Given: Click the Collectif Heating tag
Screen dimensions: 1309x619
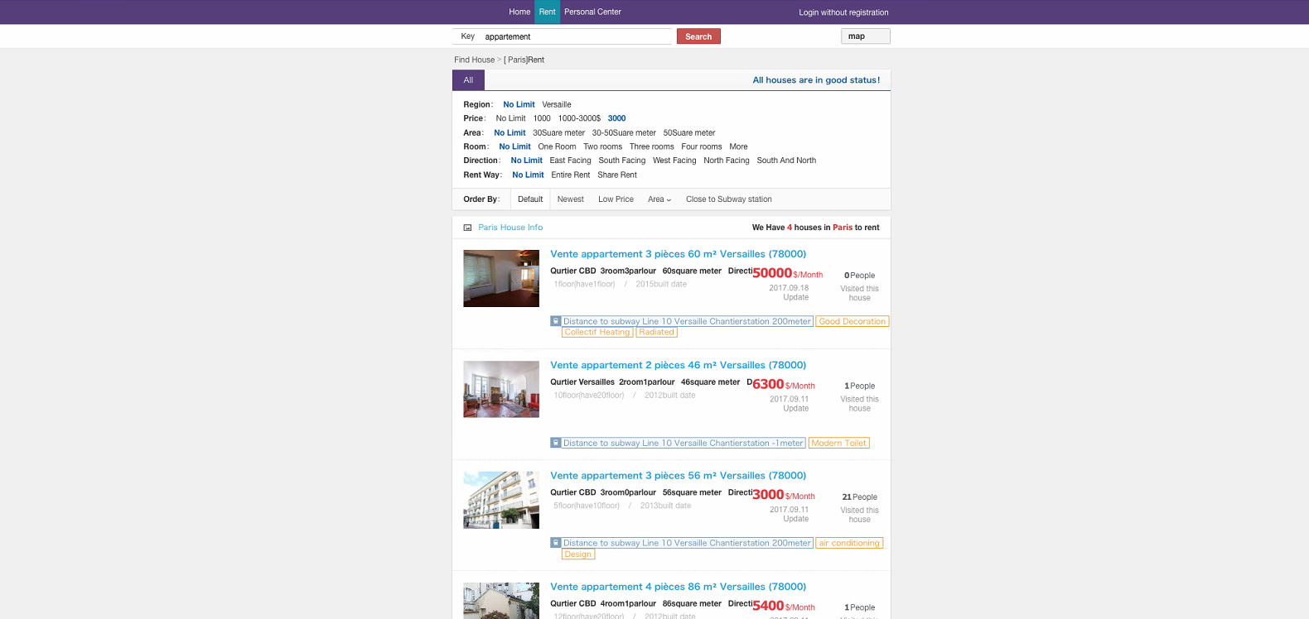Looking at the screenshot, I should 597,332.
